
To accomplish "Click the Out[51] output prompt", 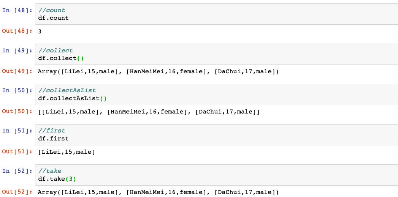I will coord(17,152).
